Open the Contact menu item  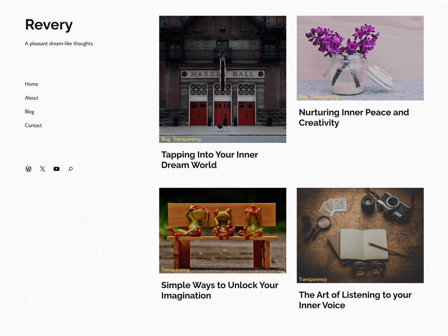[x=33, y=125]
